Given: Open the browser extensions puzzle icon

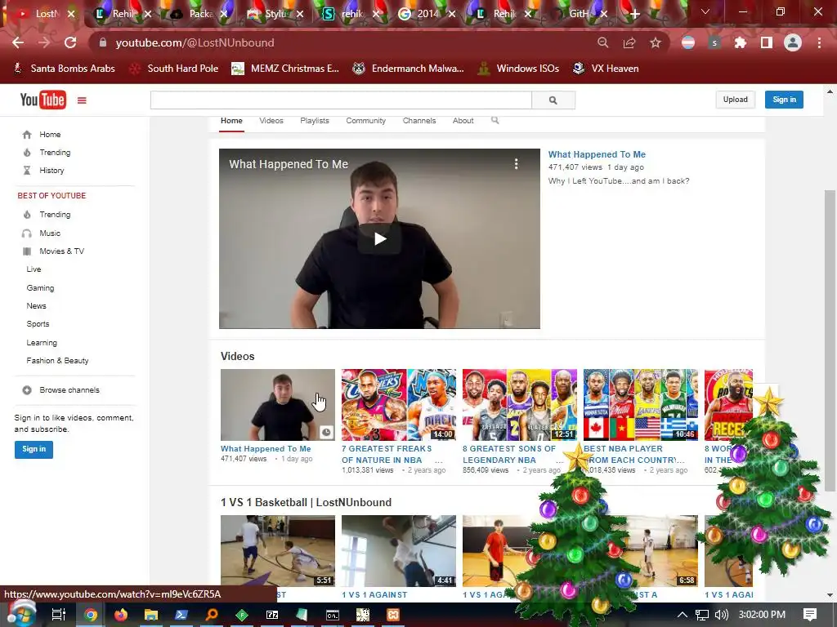Looking at the screenshot, I should pos(741,42).
